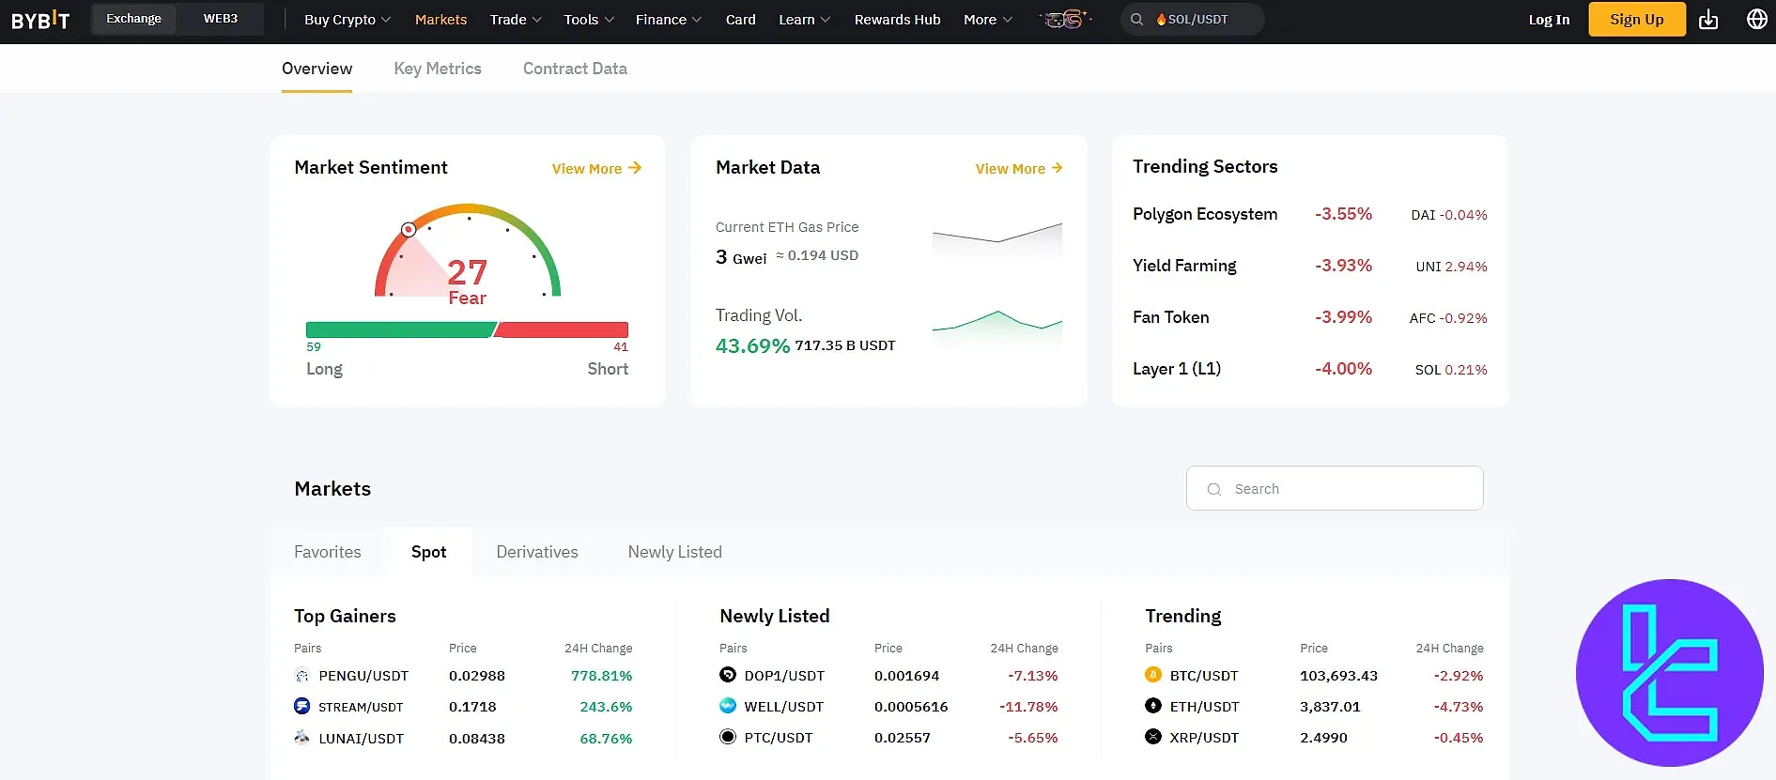The image size is (1776, 780).
Task: Click the PENGU coin icon
Action: [x=301, y=676]
